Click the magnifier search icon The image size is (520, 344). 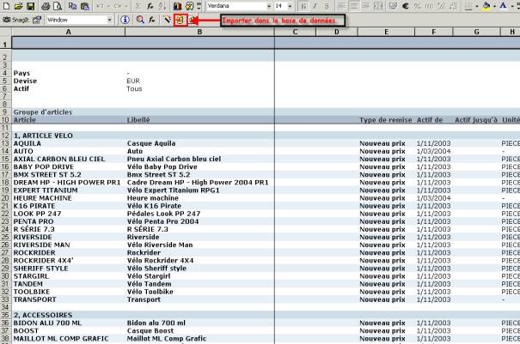coord(139,19)
